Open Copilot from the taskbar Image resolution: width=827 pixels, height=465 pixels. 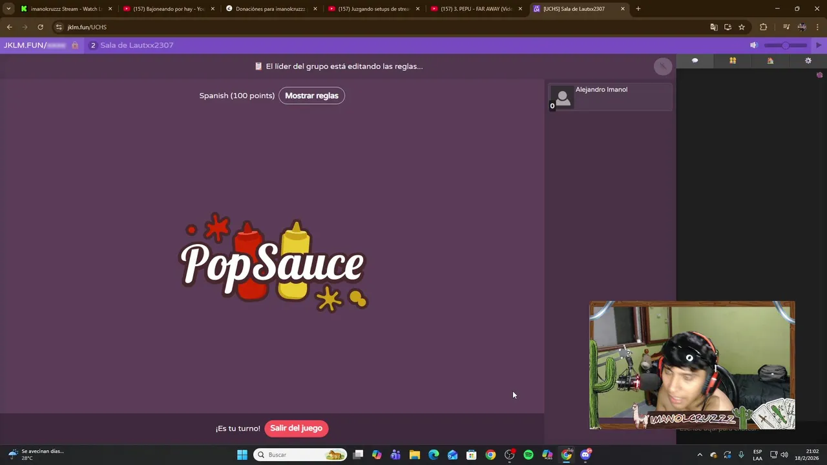377,455
